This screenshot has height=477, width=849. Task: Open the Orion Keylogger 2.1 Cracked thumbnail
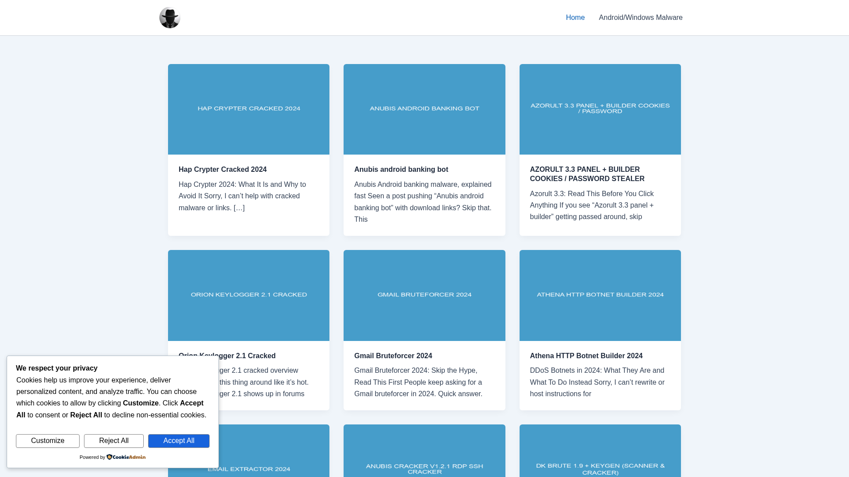pos(249,295)
